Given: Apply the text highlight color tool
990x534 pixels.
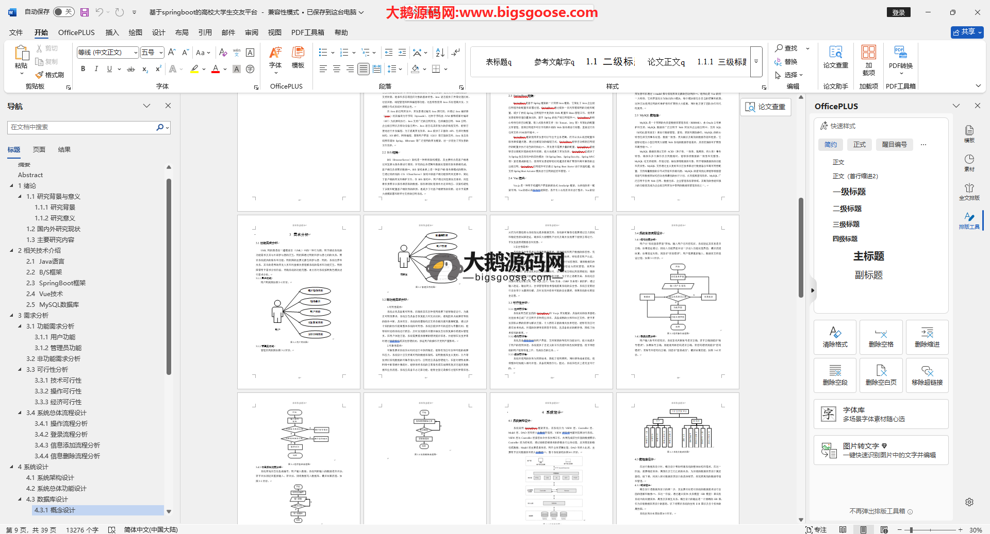Looking at the screenshot, I should 194,69.
